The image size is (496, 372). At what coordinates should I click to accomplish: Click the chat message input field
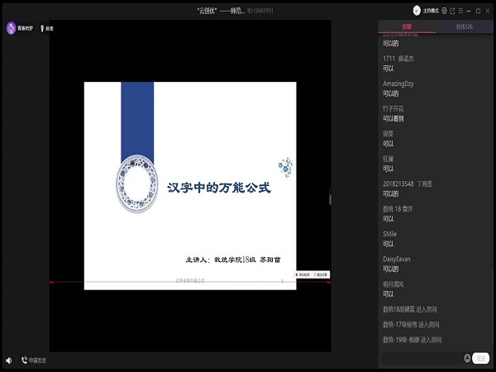point(422,358)
